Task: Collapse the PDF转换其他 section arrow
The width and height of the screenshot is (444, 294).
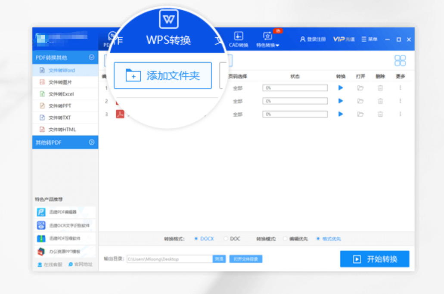Action: (x=91, y=57)
